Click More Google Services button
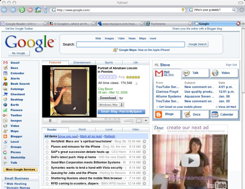 pos(20,170)
